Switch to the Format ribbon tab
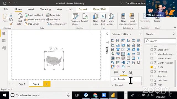This screenshot has height=99, width=177. tap(83, 9)
